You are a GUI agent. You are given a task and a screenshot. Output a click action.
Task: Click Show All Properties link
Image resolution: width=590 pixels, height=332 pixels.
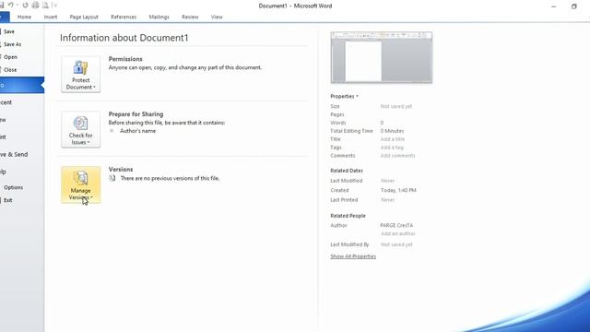(x=353, y=256)
